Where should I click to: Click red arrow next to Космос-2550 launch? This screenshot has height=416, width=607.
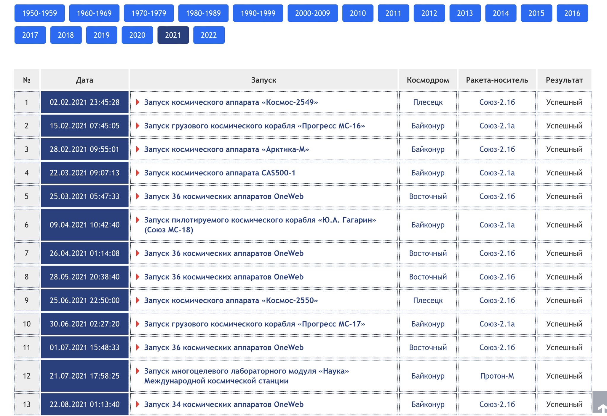coord(138,300)
